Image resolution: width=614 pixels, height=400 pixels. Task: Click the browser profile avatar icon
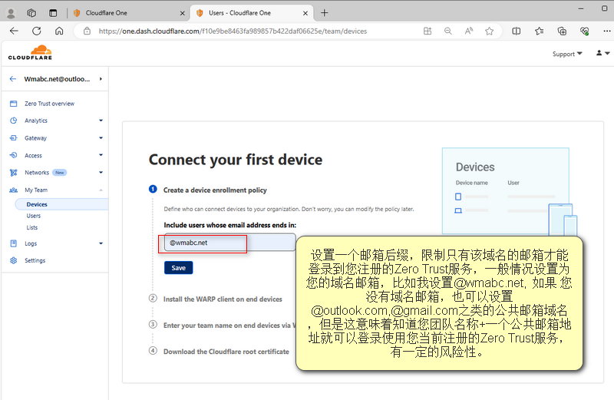point(11,13)
